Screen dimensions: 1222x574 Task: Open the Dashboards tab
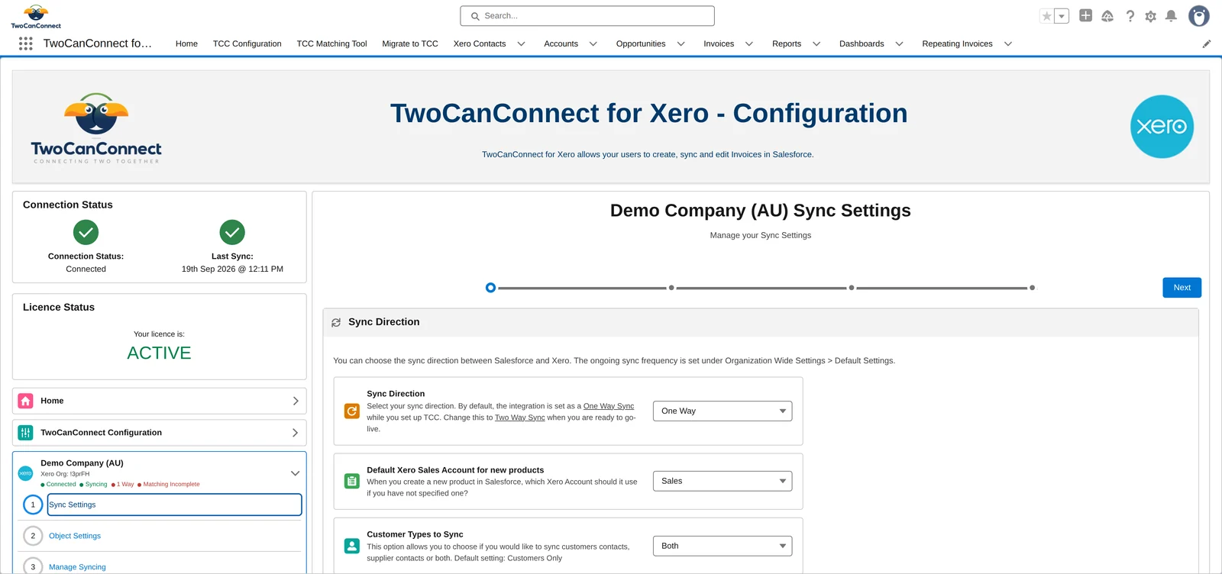pyautogui.click(x=862, y=44)
